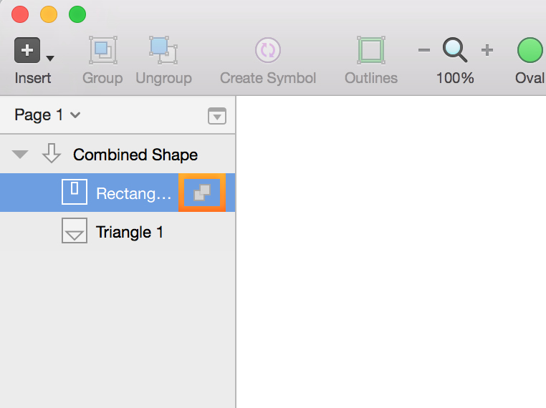Zoom out with the minus button
This screenshot has height=408, width=546.
[424, 50]
